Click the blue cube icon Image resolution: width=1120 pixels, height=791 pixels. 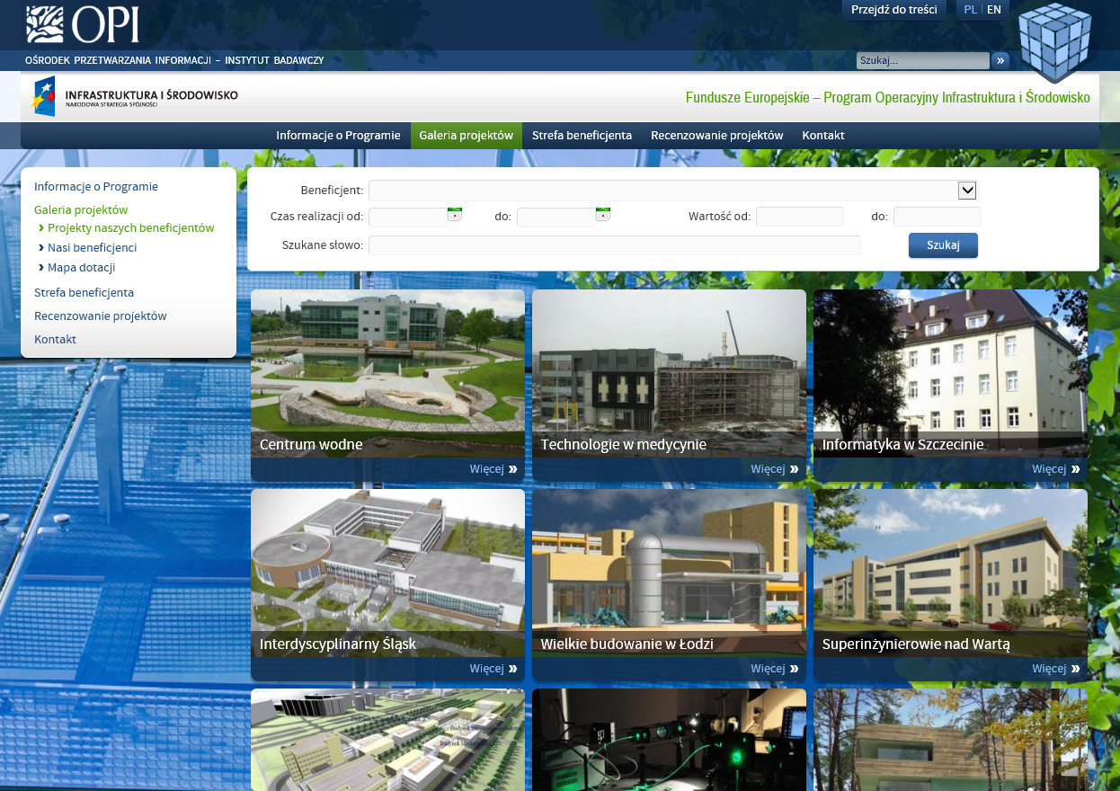click(x=1055, y=40)
